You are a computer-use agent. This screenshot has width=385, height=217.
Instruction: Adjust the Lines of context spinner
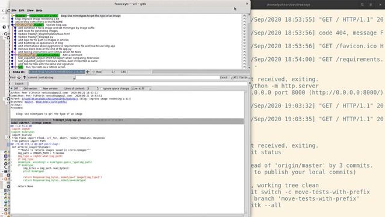pos(93,89)
